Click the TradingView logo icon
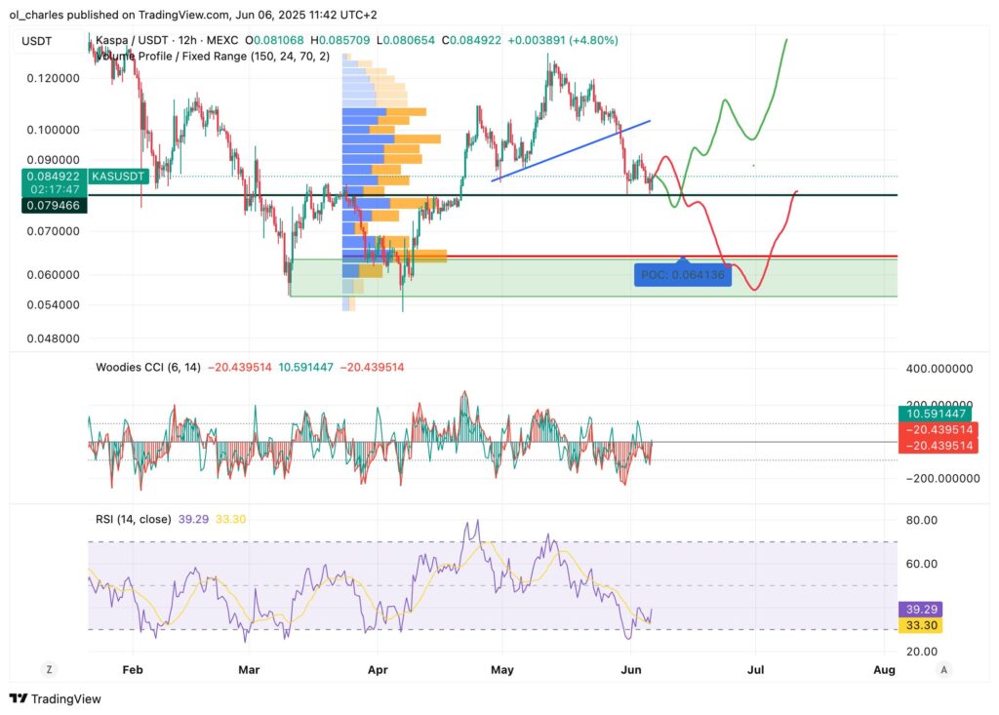The height and width of the screenshot is (715, 999). pos(19,698)
